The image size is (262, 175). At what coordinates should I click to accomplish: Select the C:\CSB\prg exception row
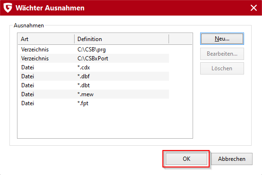coord(94,50)
